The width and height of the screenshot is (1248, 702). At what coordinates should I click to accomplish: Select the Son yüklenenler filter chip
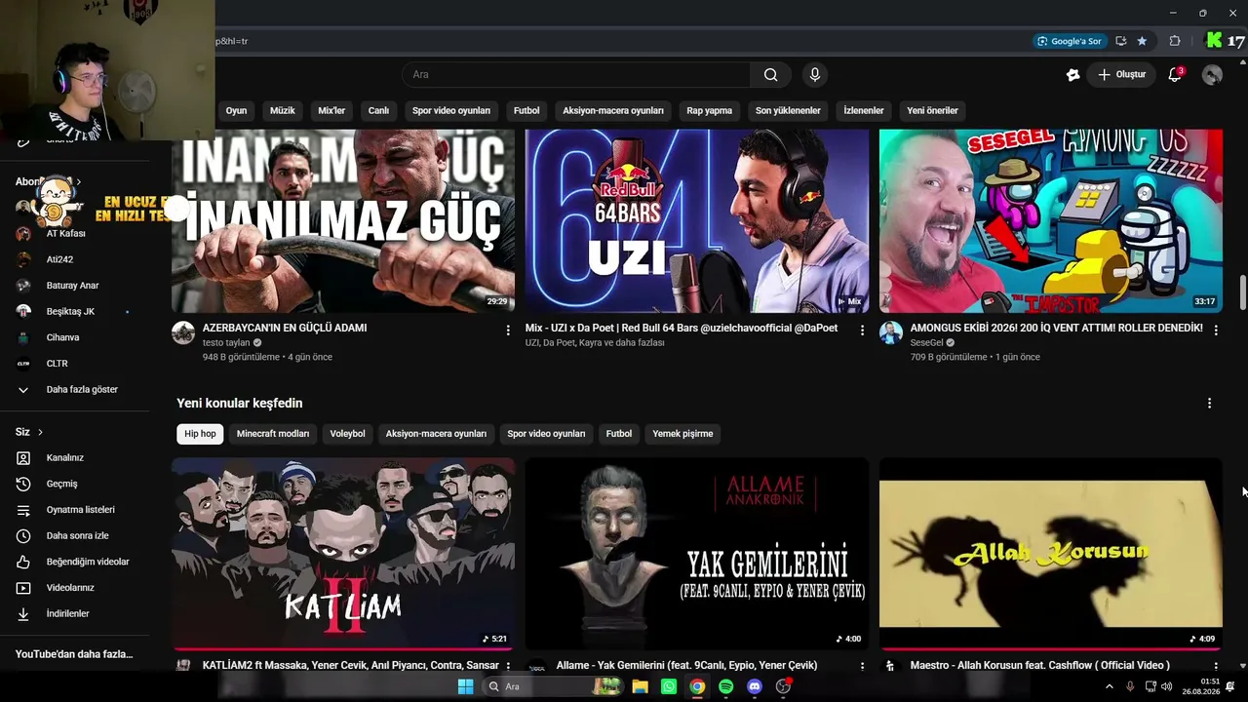tap(788, 111)
